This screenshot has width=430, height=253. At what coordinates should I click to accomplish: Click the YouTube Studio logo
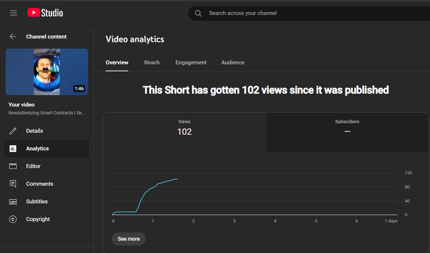(45, 13)
